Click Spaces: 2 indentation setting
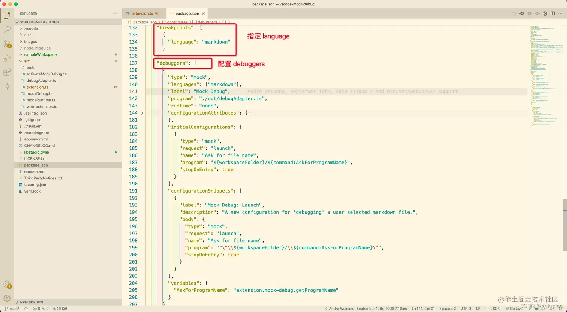The height and width of the screenshot is (312, 567). coord(447,309)
